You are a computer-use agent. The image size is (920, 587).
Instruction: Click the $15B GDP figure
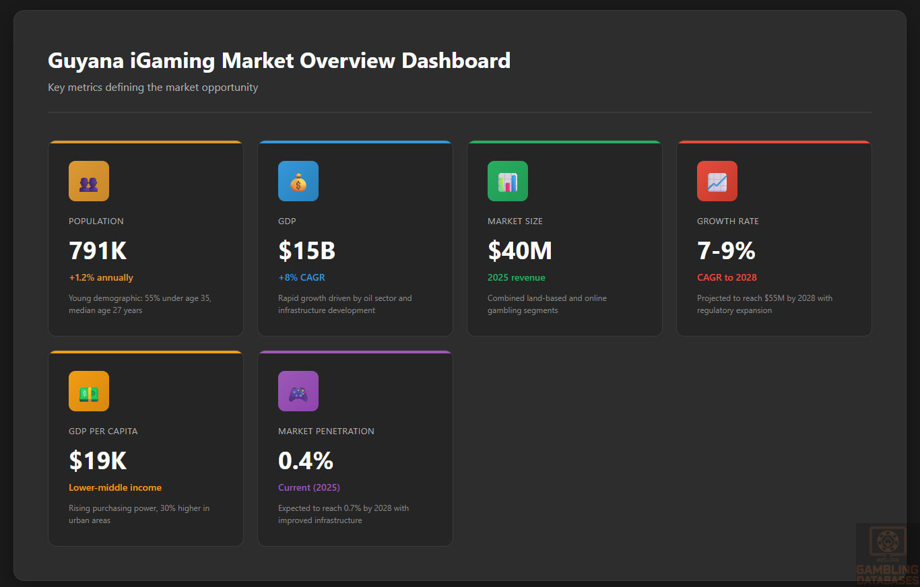pos(307,251)
